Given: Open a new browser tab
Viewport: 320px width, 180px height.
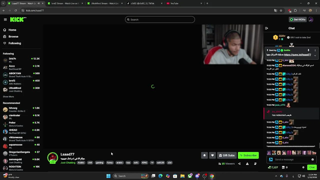Looking at the screenshot, I should [x=207, y=3].
